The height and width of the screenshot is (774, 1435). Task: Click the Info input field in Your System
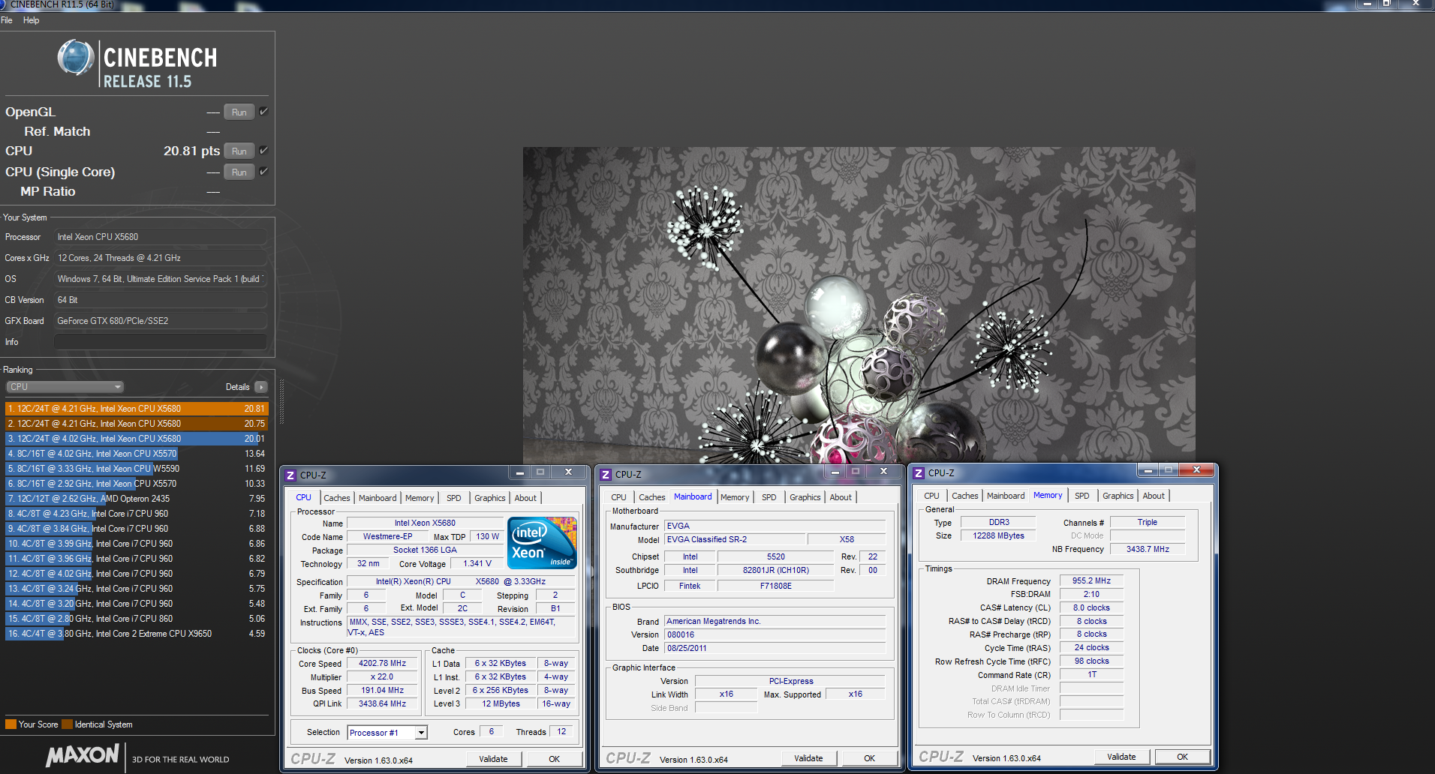coord(160,342)
